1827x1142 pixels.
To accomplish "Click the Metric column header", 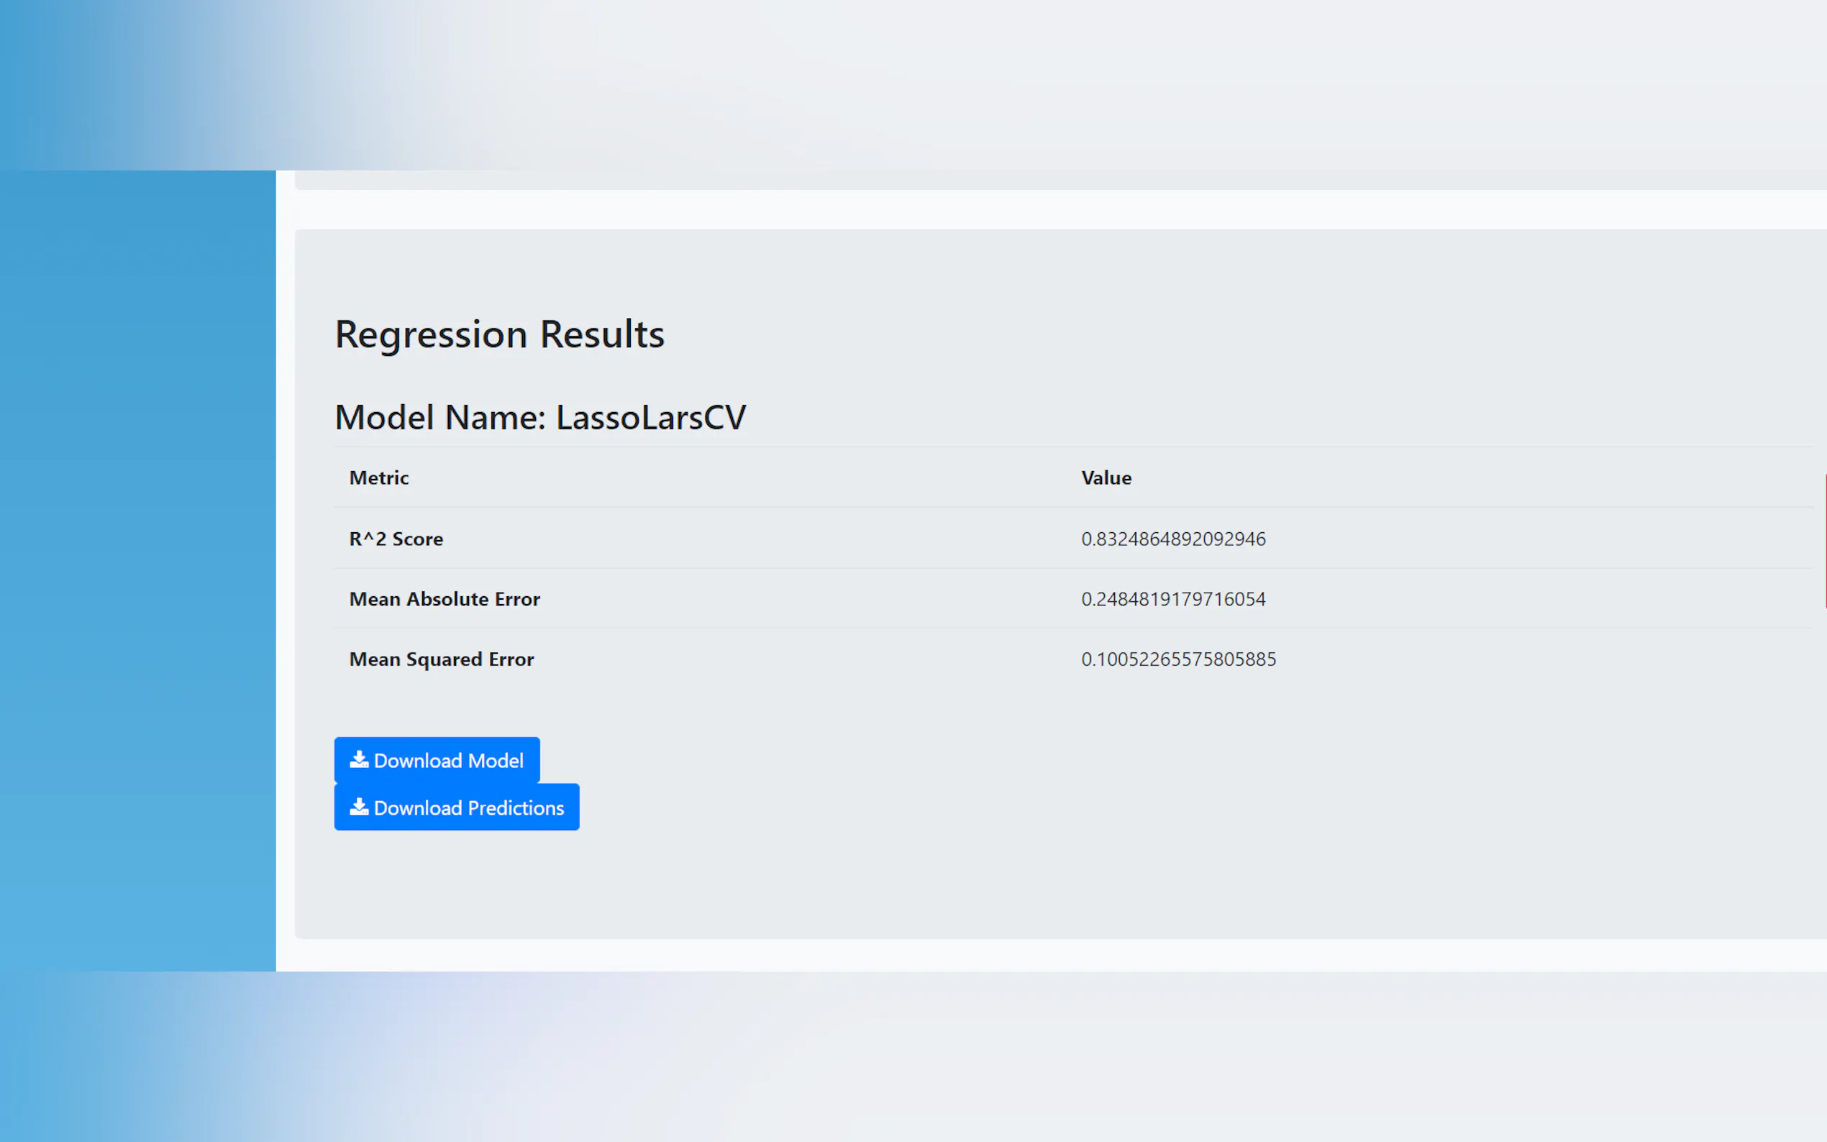I will point(378,478).
